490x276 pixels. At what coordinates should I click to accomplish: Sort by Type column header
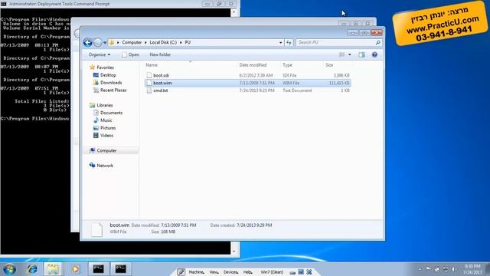coord(288,65)
